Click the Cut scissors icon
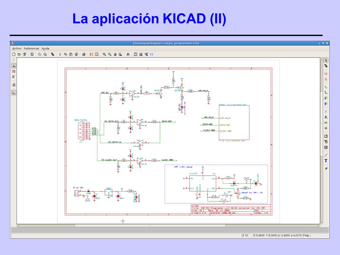 pos(60,54)
